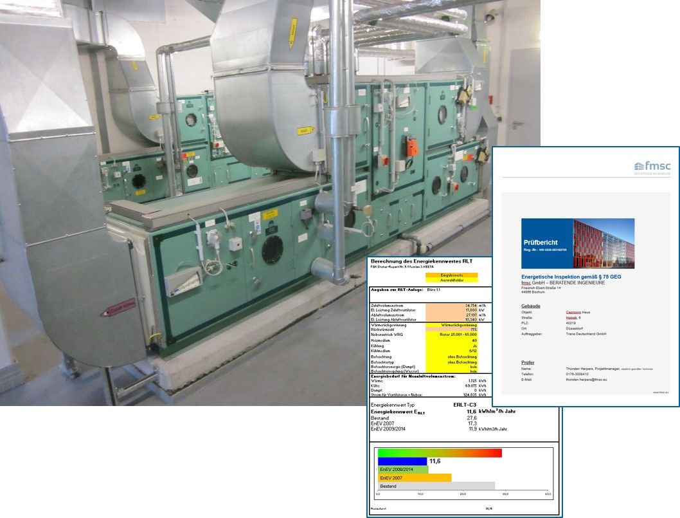
Task: Click the Zuluftvolumenstrom value 34.754
Action: click(x=470, y=306)
